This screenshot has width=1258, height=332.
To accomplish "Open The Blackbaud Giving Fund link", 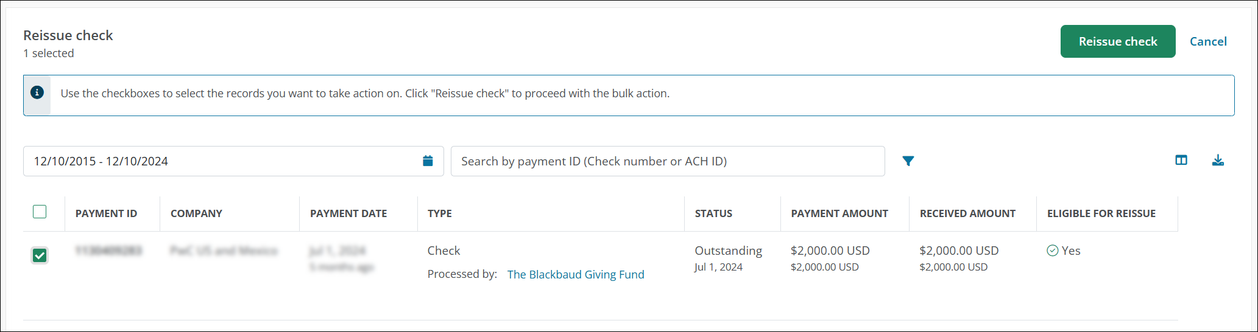I will 575,274.
